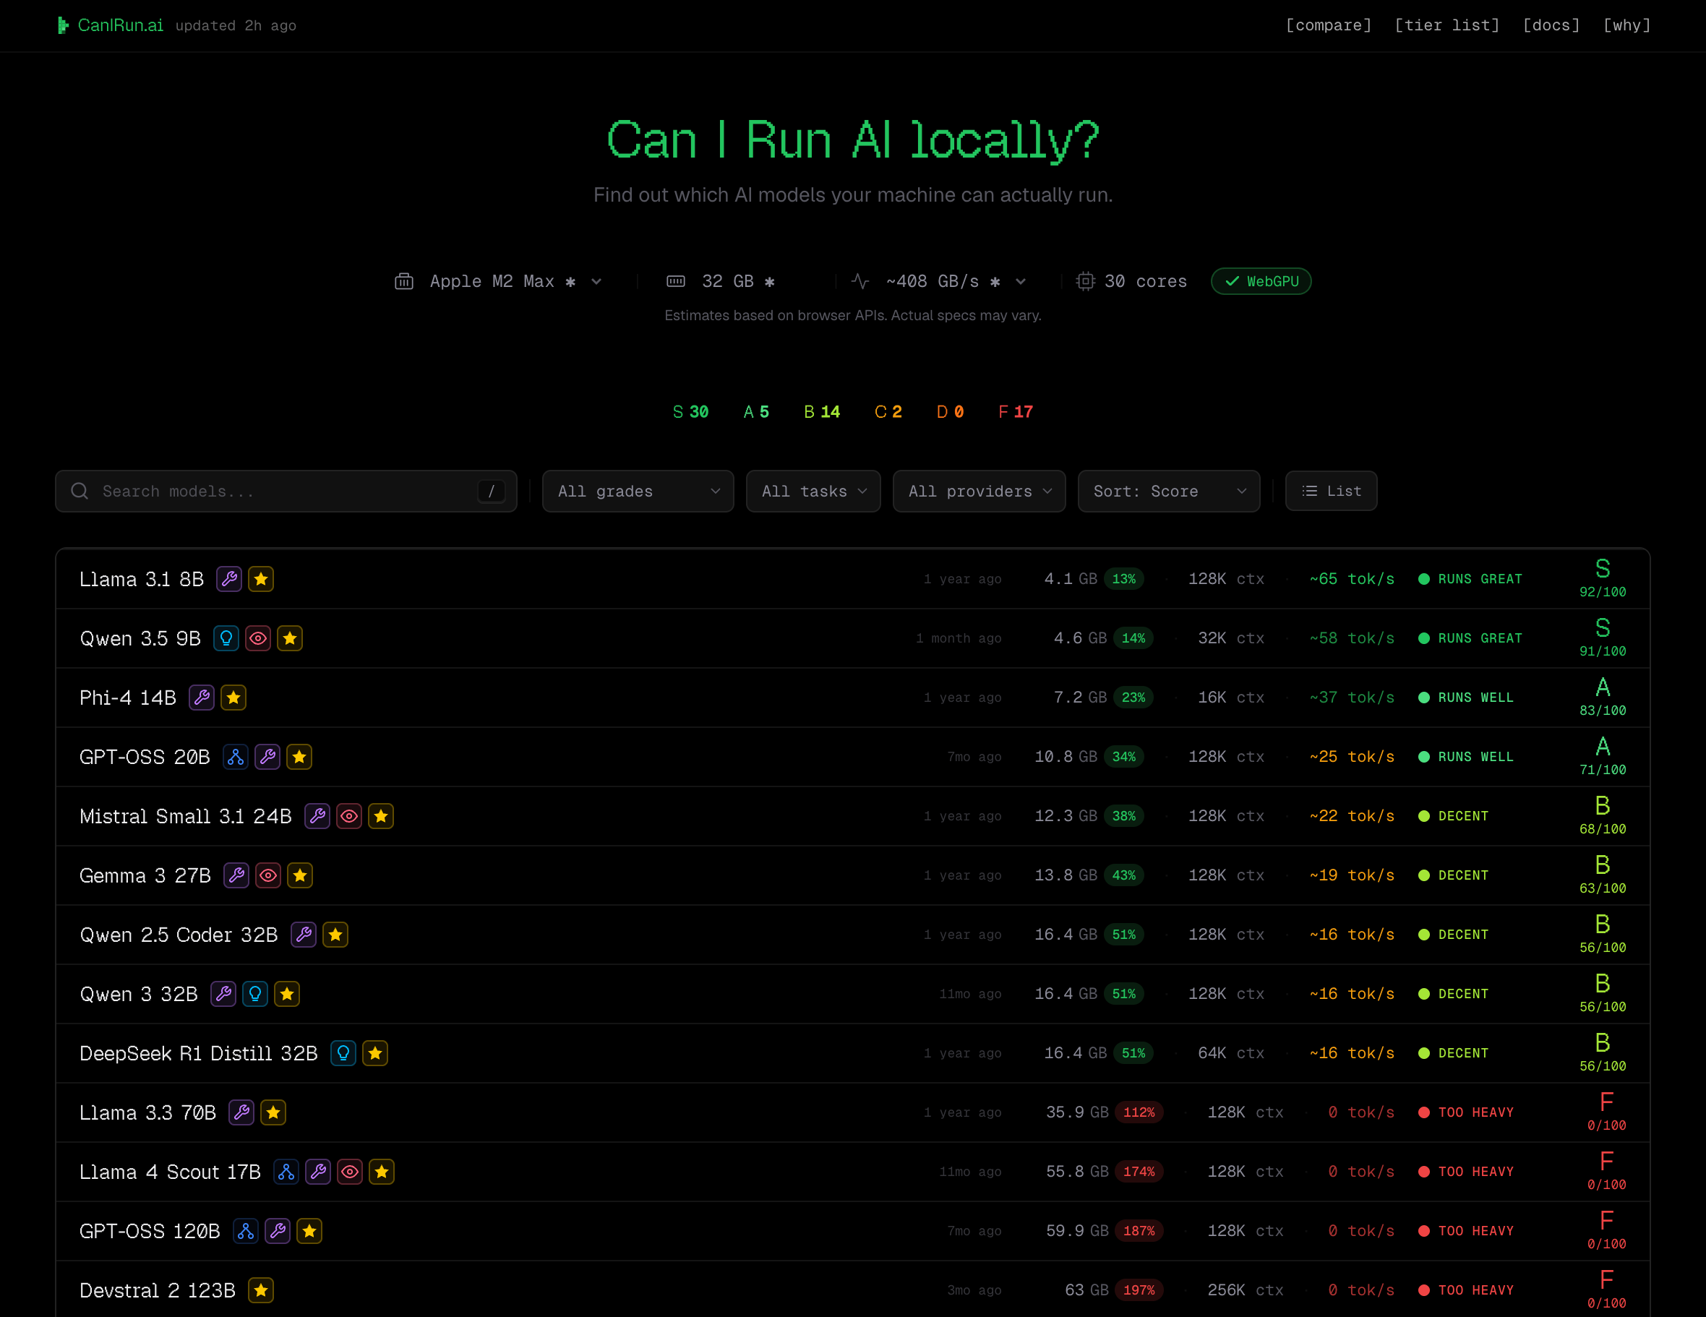
Task: Open the [why] nav item
Action: click(x=1626, y=25)
